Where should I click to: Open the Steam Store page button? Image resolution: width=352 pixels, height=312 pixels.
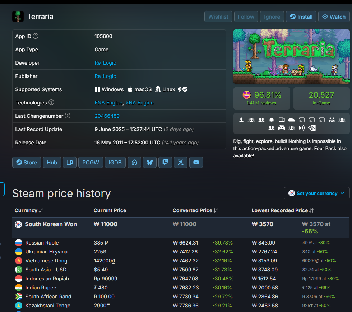click(27, 162)
